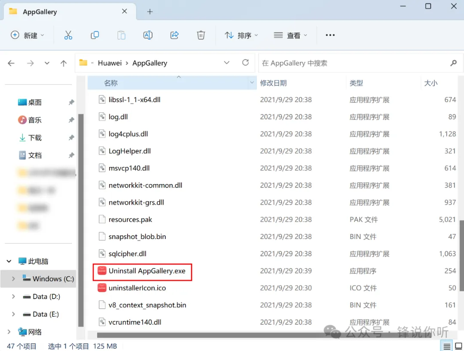Click Huawei in the breadcrumb path
Screen dimensions: 464x351
pos(110,63)
